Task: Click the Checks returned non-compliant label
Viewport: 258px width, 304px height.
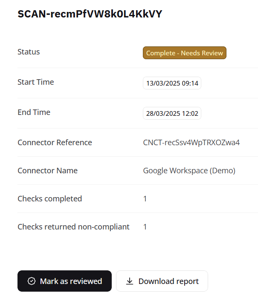Action: (x=73, y=227)
